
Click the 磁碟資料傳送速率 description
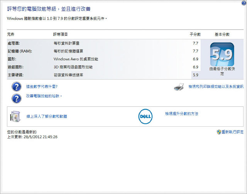pyautogui.click(x=68, y=75)
